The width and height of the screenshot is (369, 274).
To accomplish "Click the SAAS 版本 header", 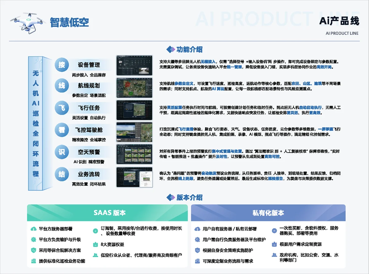I will pos(107,213).
